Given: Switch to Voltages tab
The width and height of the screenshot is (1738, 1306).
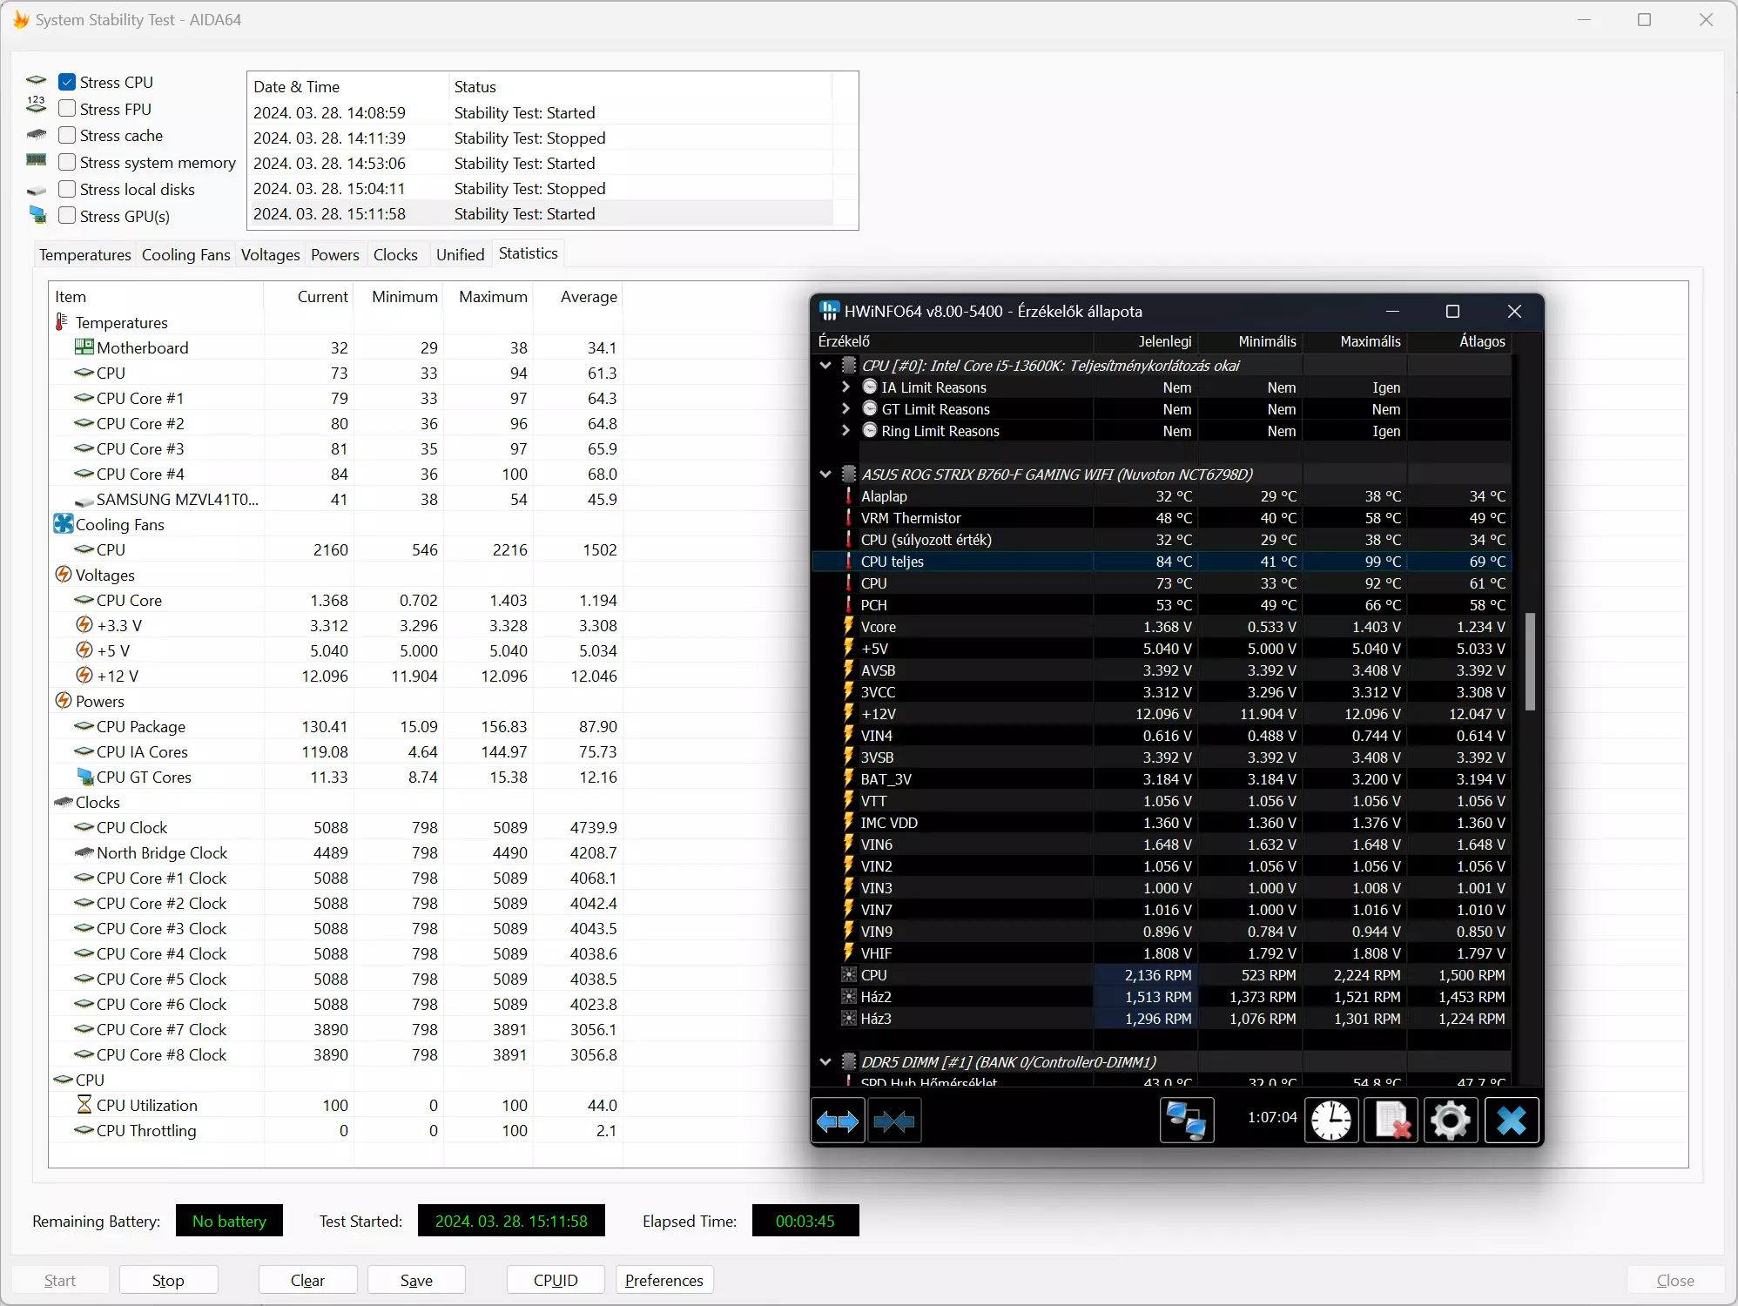Looking at the screenshot, I should pyautogui.click(x=270, y=254).
